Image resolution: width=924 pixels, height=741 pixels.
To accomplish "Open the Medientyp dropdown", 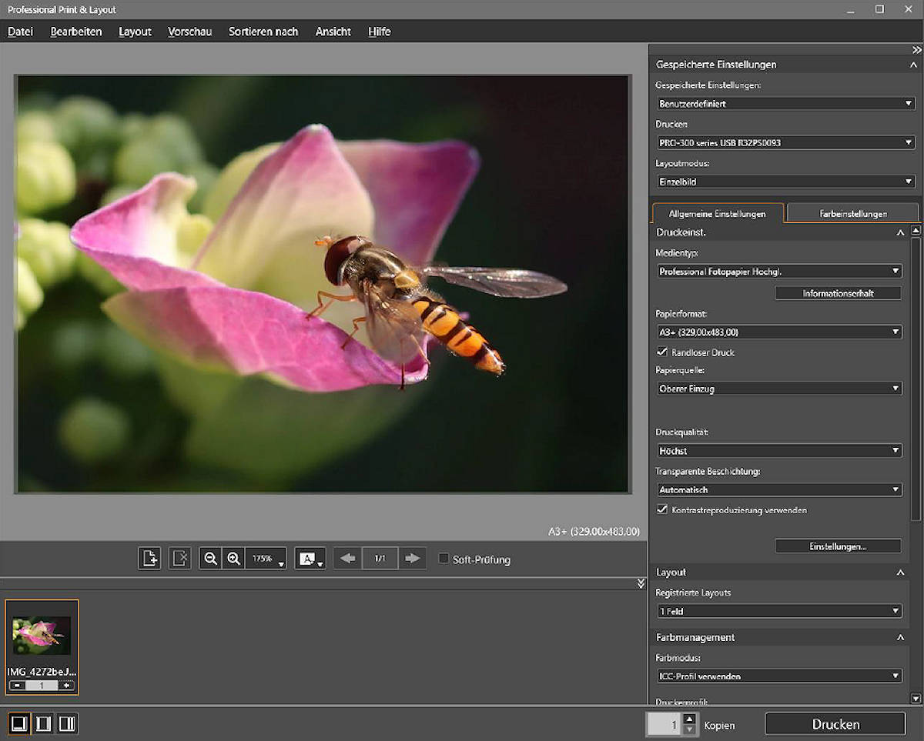I will pyautogui.click(x=778, y=271).
